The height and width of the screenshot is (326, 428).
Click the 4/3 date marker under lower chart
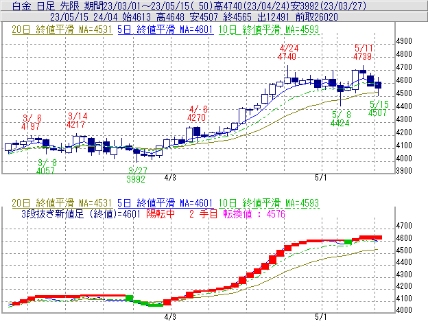tap(170, 317)
